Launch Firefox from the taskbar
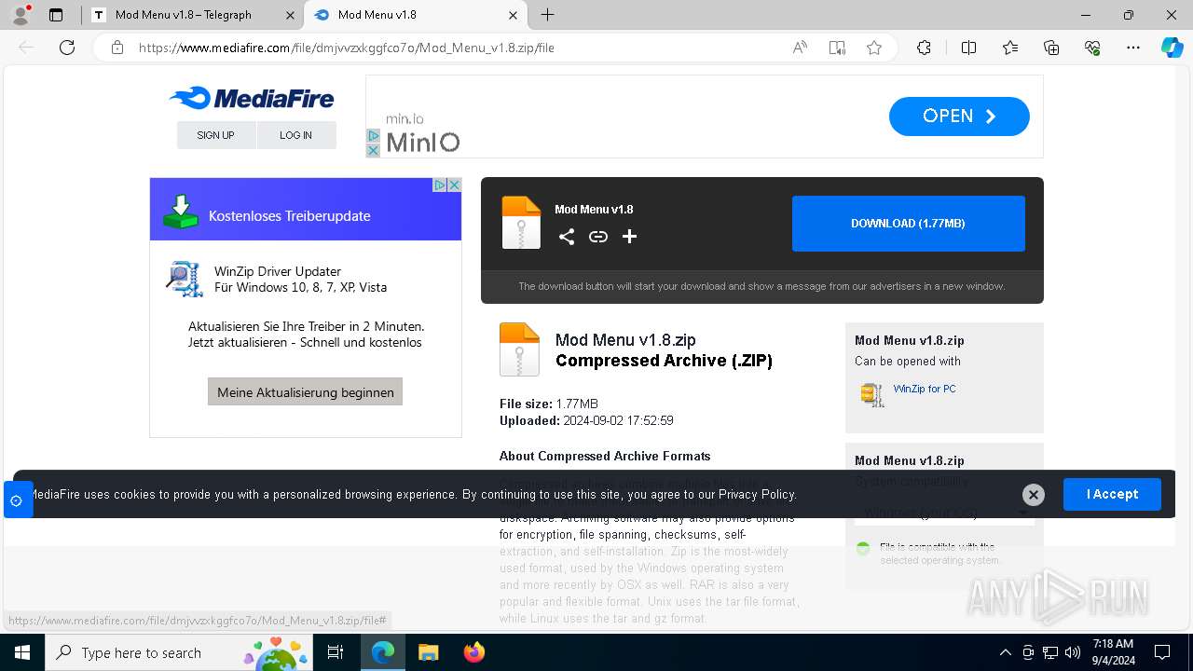Image resolution: width=1193 pixels, height=671 pixels. click(473, 652)
